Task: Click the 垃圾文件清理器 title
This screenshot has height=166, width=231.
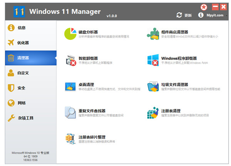Action: [174, 85]
